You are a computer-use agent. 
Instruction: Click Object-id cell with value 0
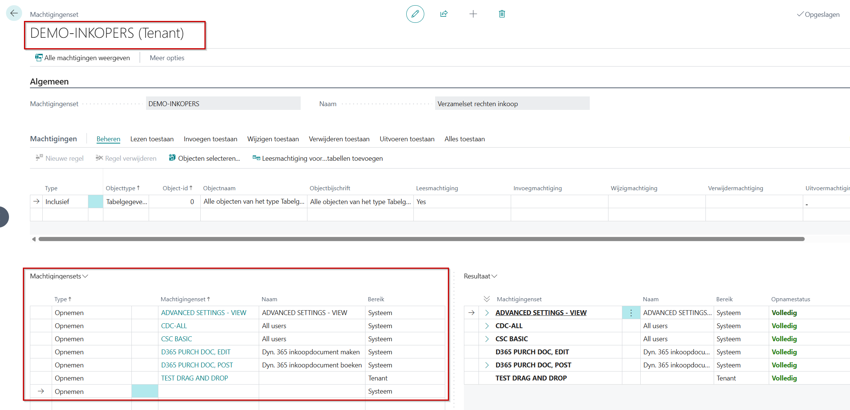174,202
